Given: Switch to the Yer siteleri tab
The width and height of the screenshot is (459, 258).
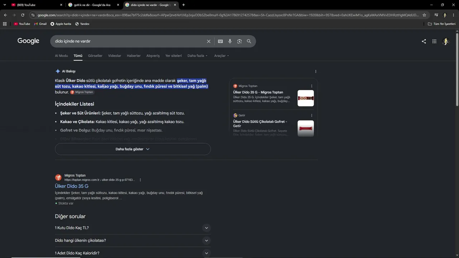Looking at the screenshot, I should click(x=174, y=56).
